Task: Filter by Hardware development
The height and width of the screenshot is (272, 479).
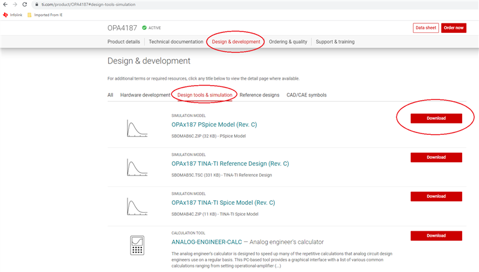Action: point(145,95)
